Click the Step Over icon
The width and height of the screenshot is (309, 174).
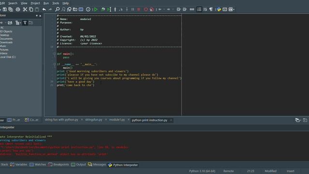[121, 9]
